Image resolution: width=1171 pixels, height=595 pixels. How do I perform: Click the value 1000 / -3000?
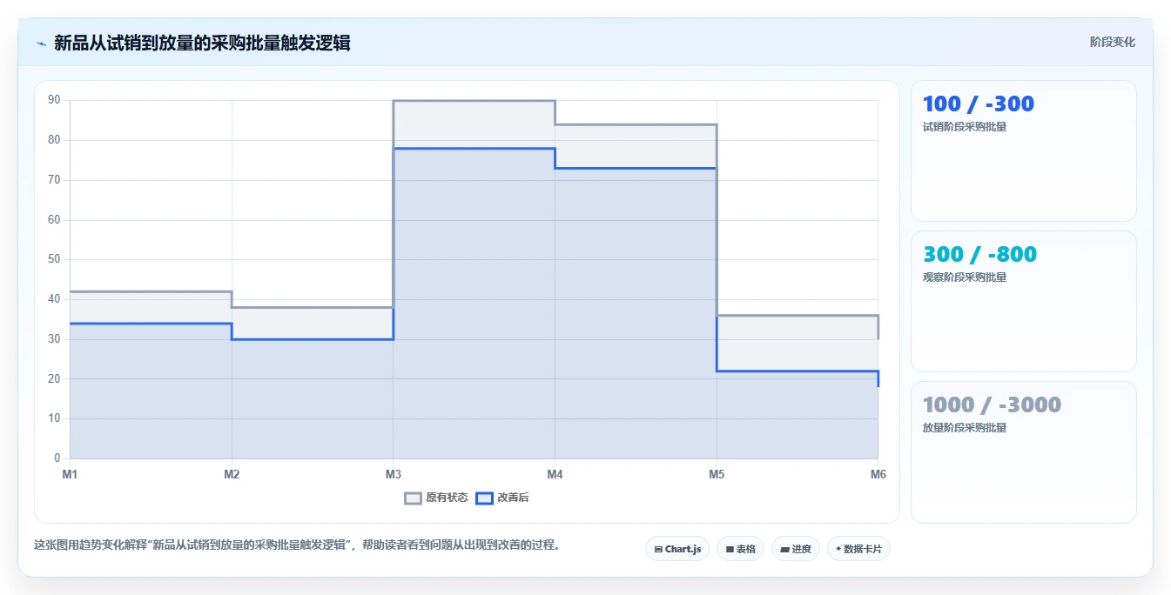click(992, 404)
